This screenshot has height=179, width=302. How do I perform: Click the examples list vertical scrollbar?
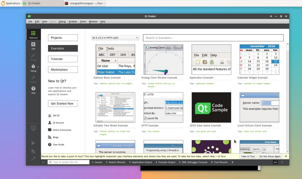pyautogui.click(x=288, y=98)
